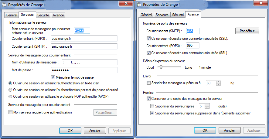
Task: Click the POP3 server type field
Action: (x=82, y=31)
